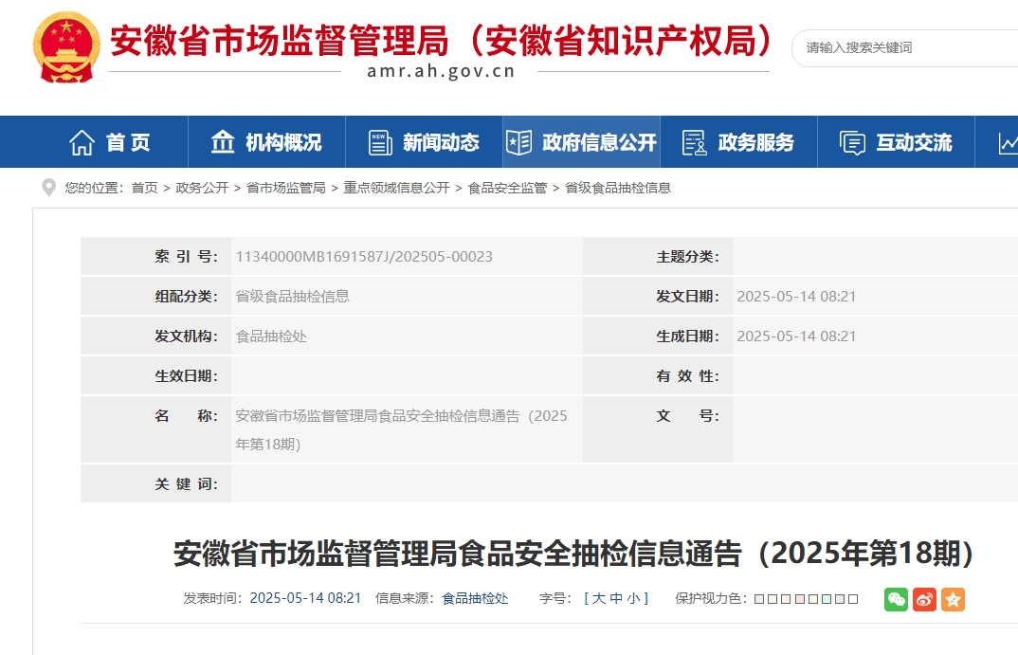Open 互动交流 navigation item
The image size is (1018, 655).
[x=896, y=142]
